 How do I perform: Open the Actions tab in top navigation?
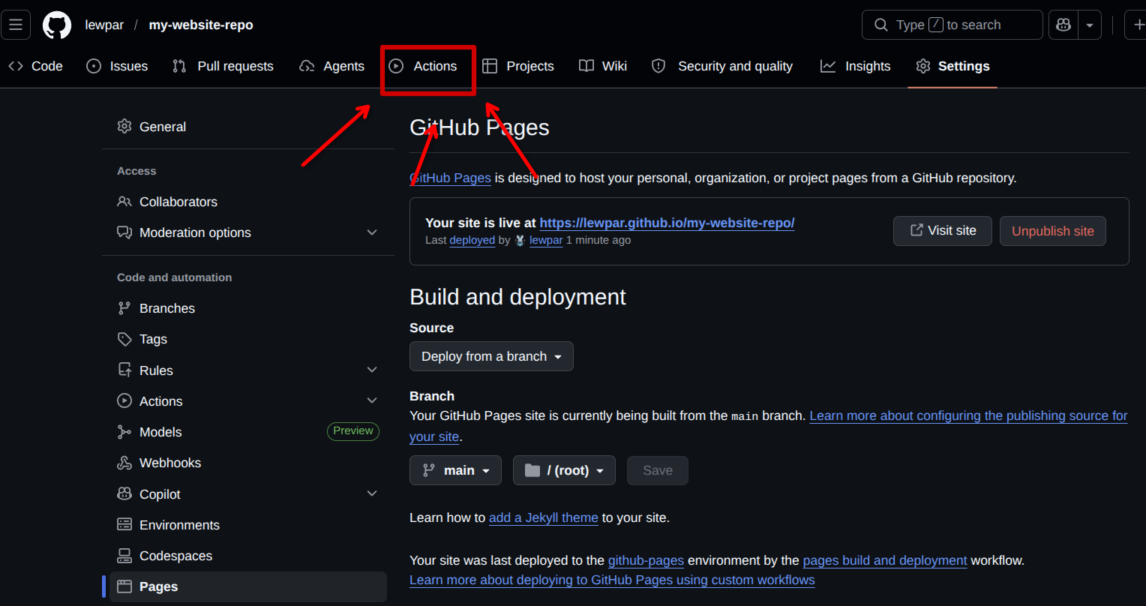[423, 66]
